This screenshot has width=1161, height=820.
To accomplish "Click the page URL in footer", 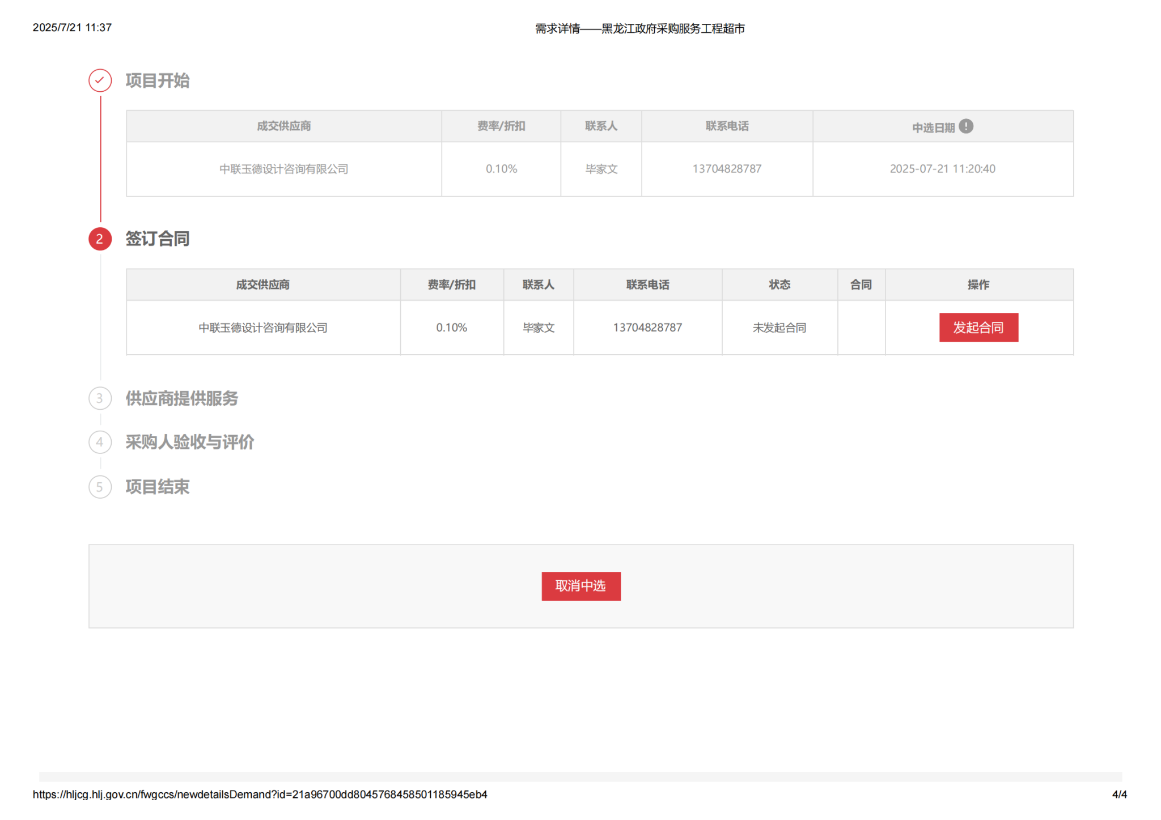I will (260, 794).
